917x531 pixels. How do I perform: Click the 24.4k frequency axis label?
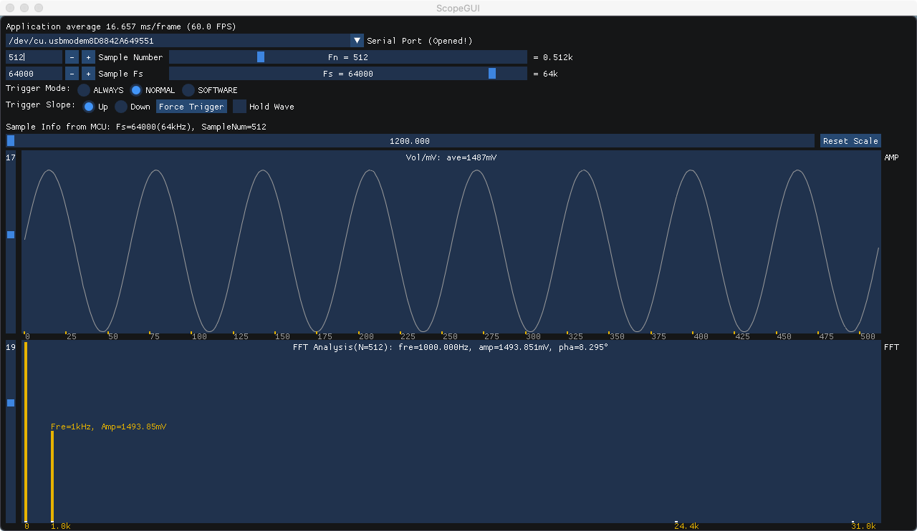(686, 526)
